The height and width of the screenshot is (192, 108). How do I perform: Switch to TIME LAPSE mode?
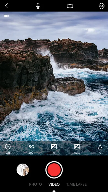pos(76,184)
